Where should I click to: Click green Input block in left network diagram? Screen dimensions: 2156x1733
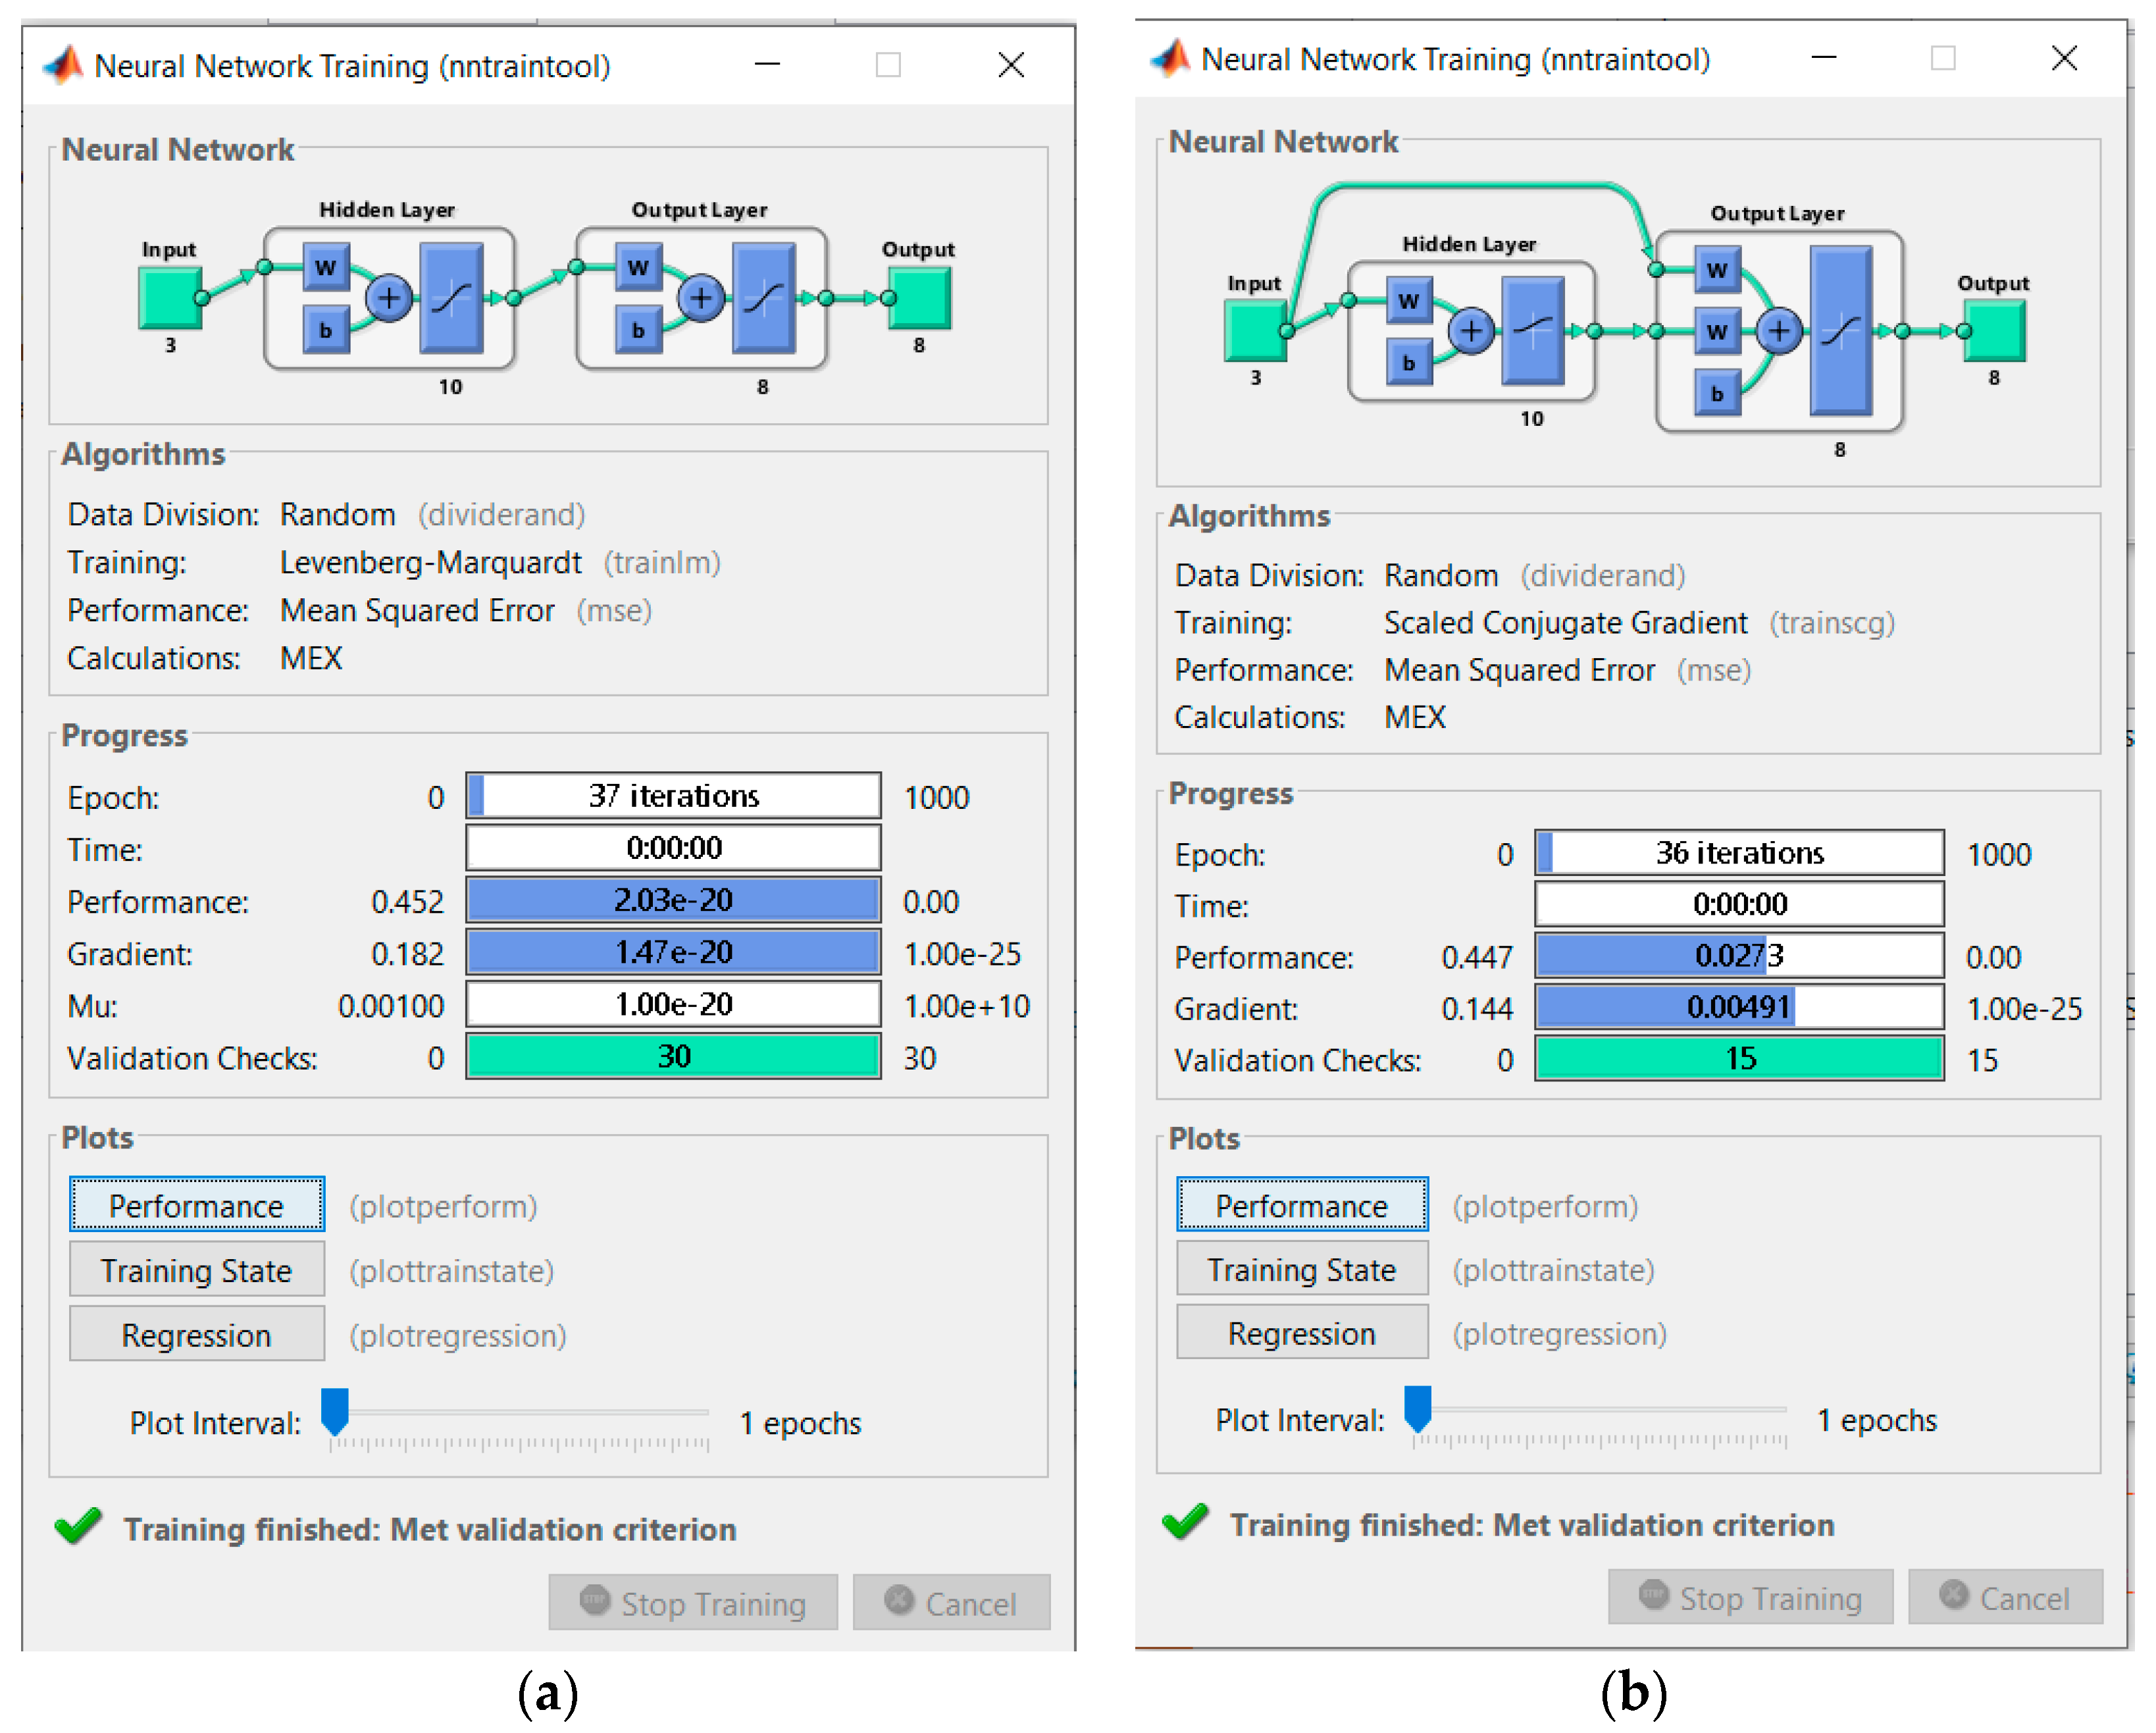170,298
